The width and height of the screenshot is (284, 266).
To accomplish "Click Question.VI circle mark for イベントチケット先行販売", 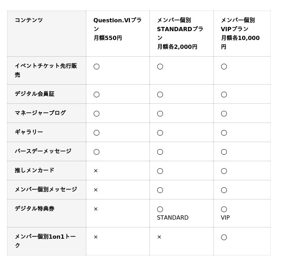I will (96, 67).
